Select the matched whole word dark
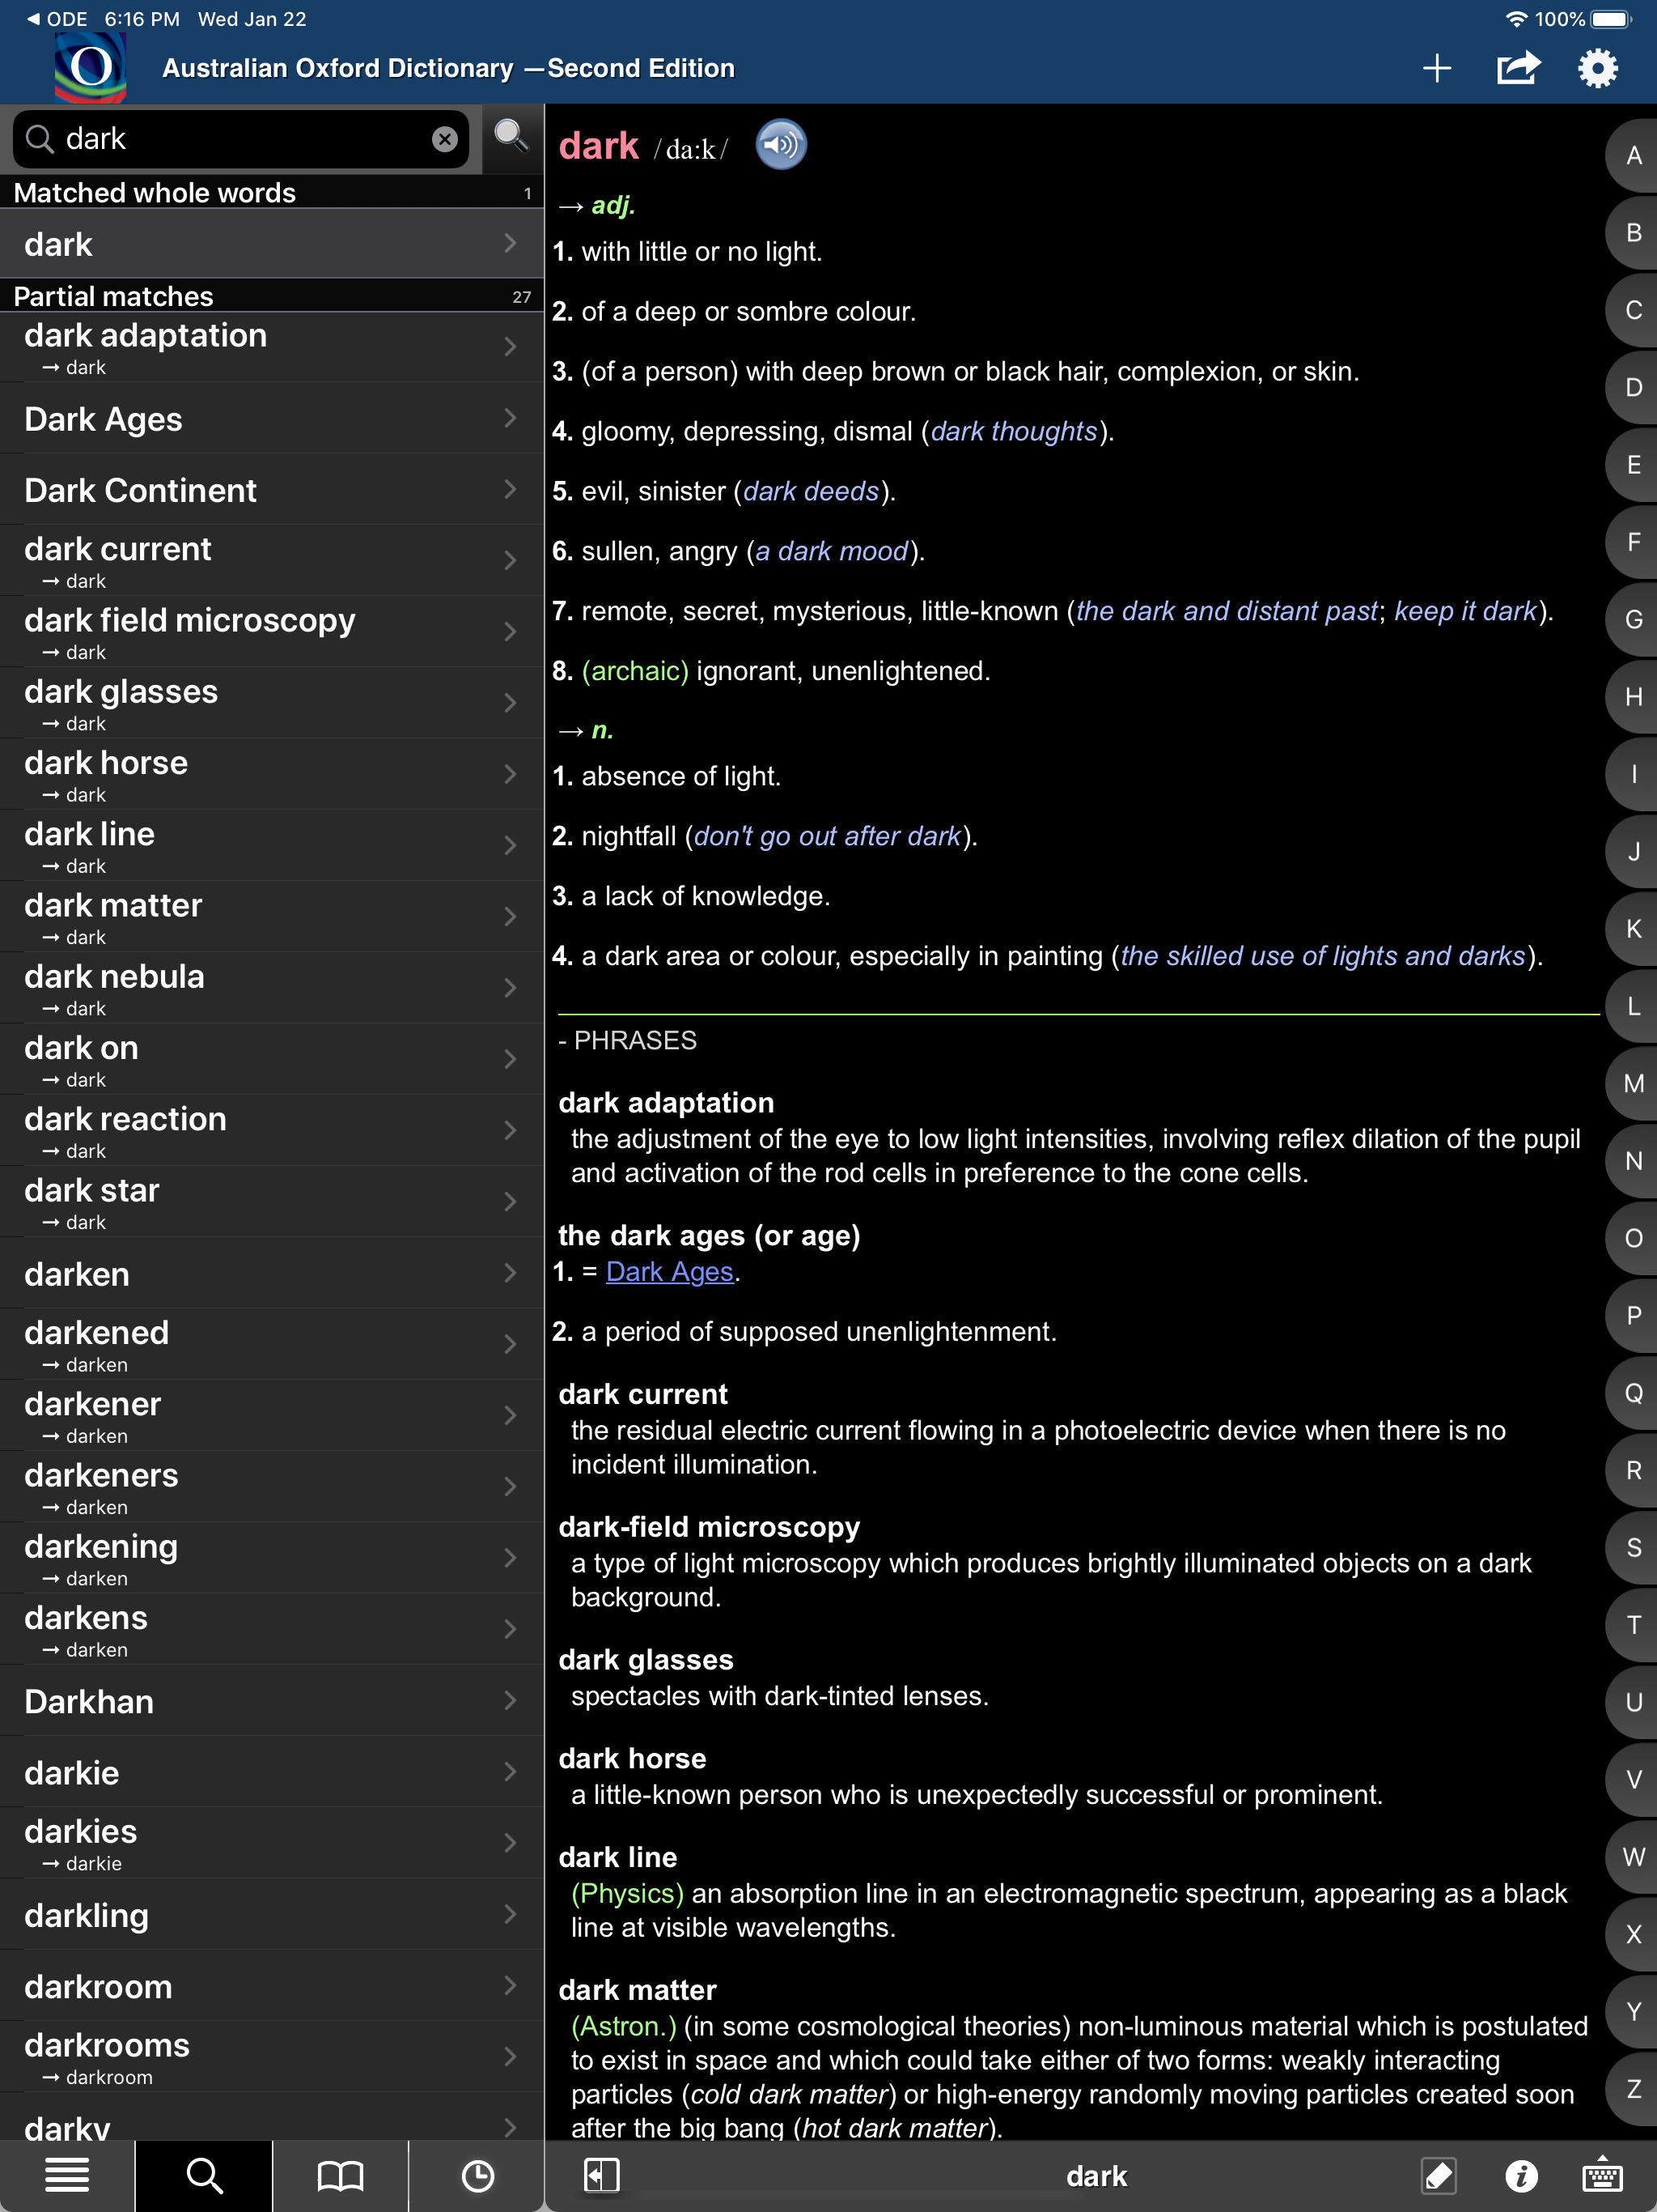 click(272, 244)
